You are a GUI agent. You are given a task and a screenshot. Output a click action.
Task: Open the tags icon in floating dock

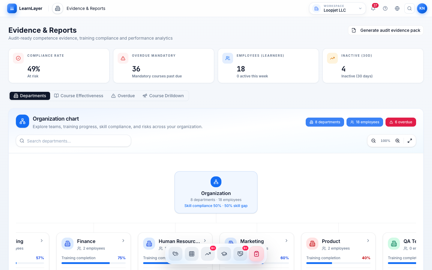click(175, 254)
